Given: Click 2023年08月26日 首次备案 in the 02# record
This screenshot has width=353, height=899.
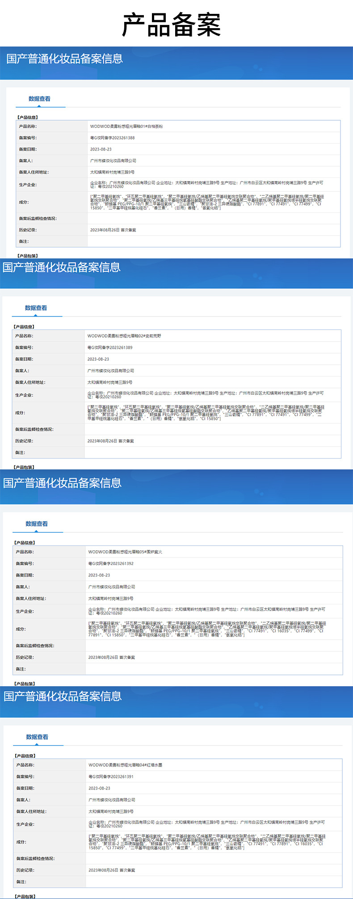Looking at the screenshot, I should point(111,441).
